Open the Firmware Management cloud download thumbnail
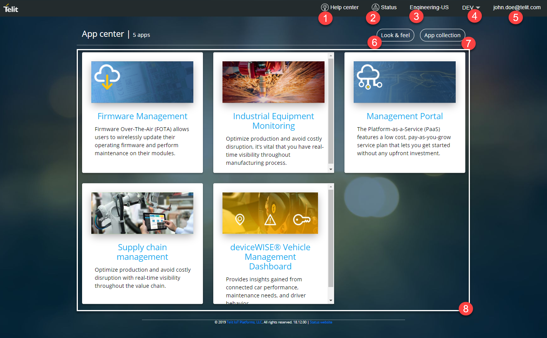 (142, 82)
